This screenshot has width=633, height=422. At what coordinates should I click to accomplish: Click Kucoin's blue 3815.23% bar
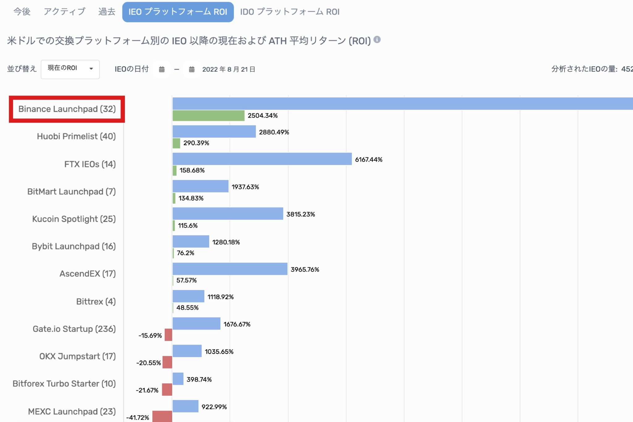click(x=228, y=214)
